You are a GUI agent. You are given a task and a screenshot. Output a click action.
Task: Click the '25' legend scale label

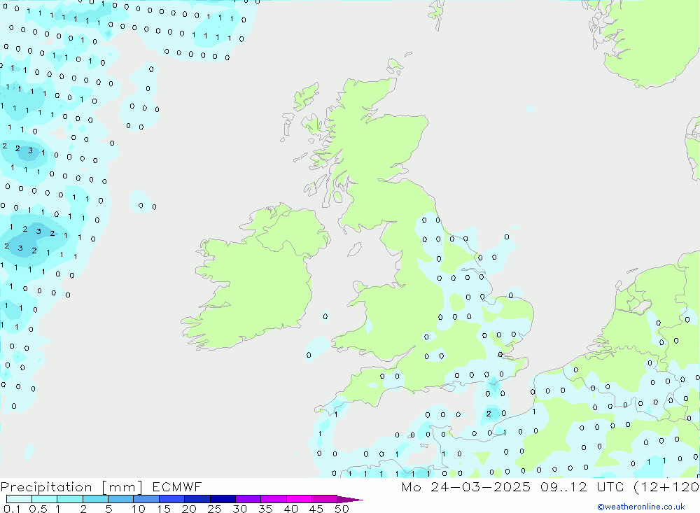pos(214,509)
